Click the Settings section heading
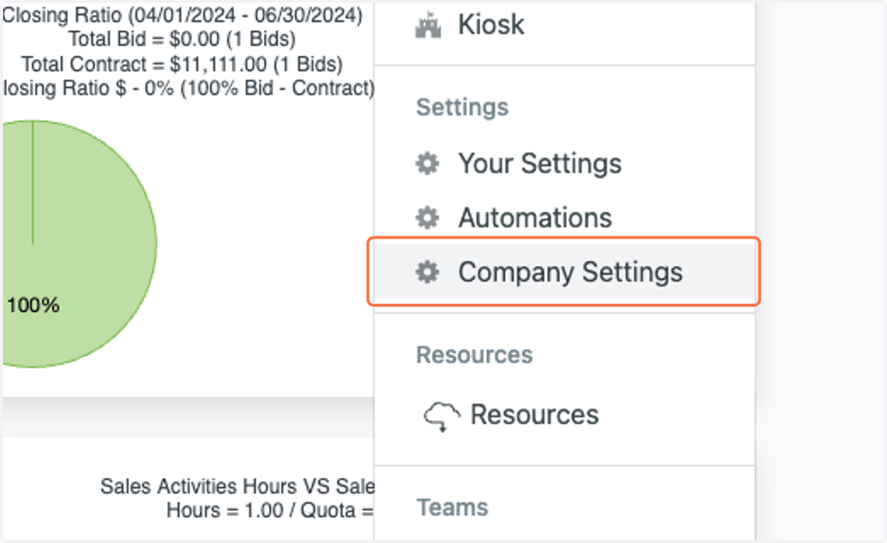Image resolution: width=887 pixels, height=543 pixels. [462, 107]
